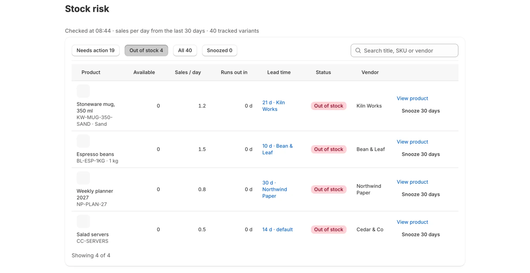Open the Weekly planner 2027 thumbnail
530x273 pixels.
[x=83, y=178]
